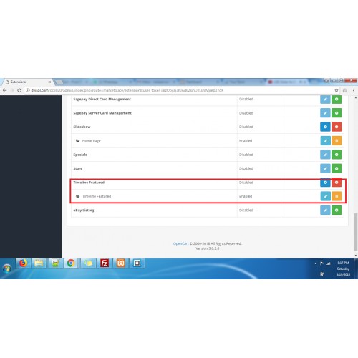Delete the Home Page slideshow with orange button
Viewport: 358px width, 358px height.
pos(337,140)
